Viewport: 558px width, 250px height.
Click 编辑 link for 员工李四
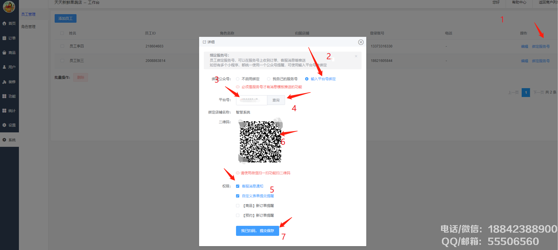(x=524, y=46)
